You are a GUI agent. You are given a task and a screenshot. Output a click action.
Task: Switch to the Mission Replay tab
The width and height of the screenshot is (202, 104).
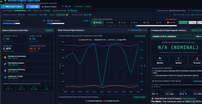click(49, 7)
